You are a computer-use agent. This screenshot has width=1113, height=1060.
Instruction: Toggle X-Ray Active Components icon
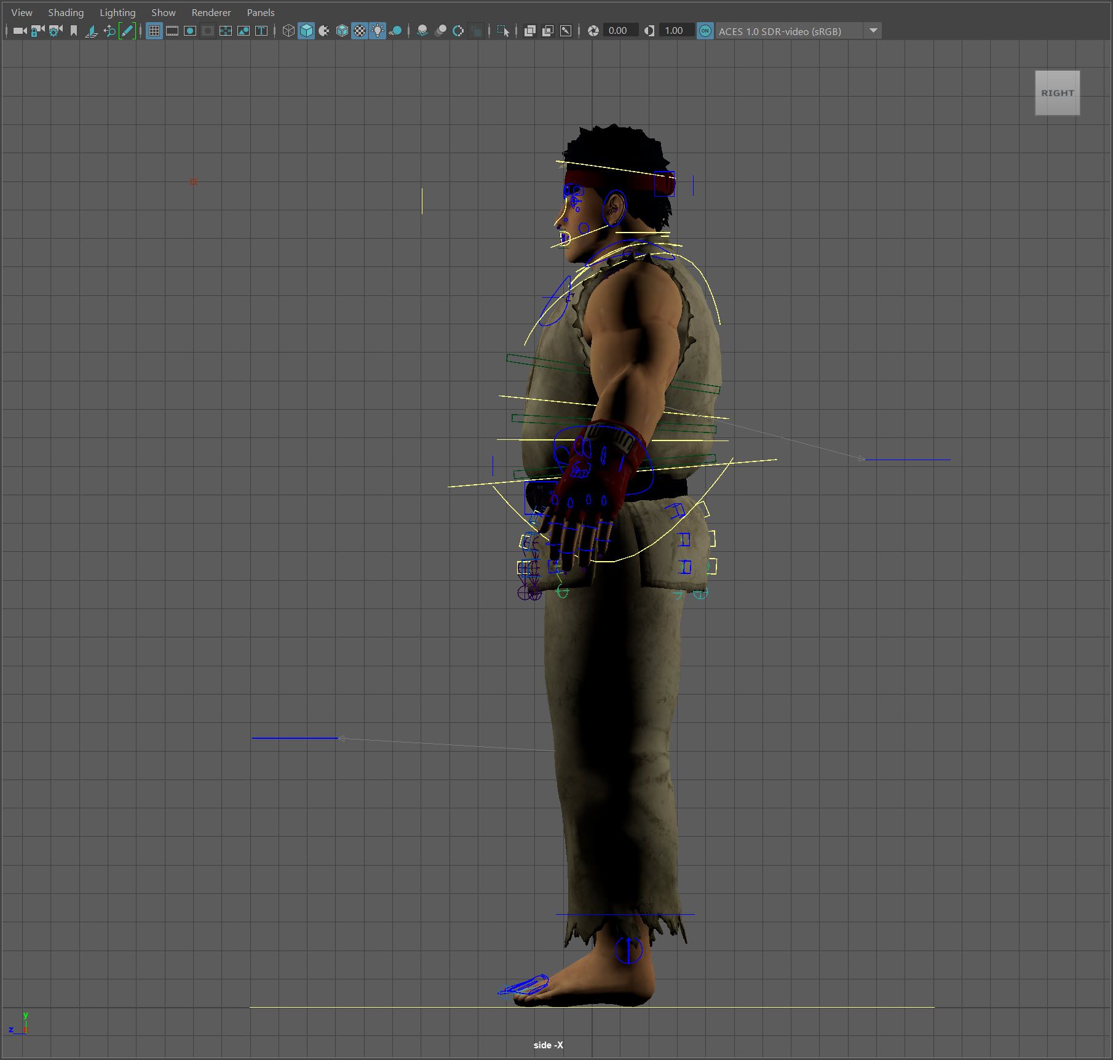tap(547, 31)
